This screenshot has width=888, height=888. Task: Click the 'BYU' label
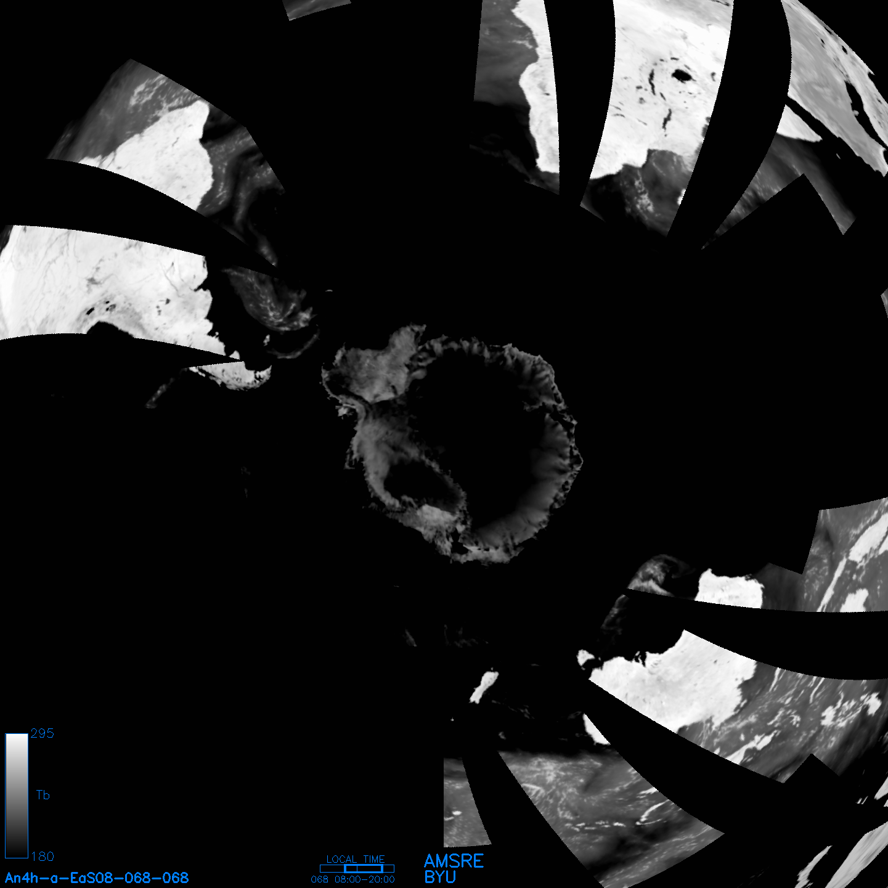[441, 877]
